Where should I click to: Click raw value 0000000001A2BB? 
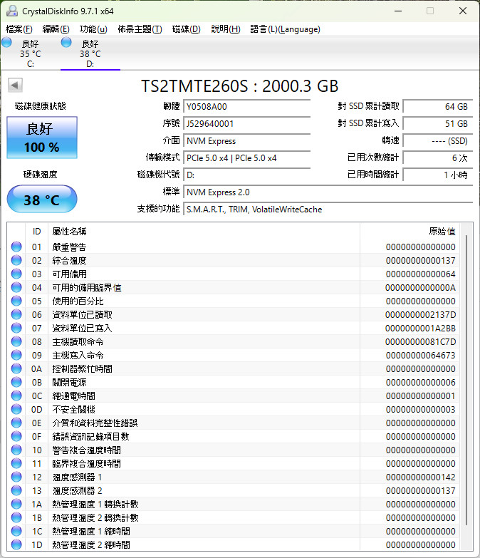[x=420, y=329]
